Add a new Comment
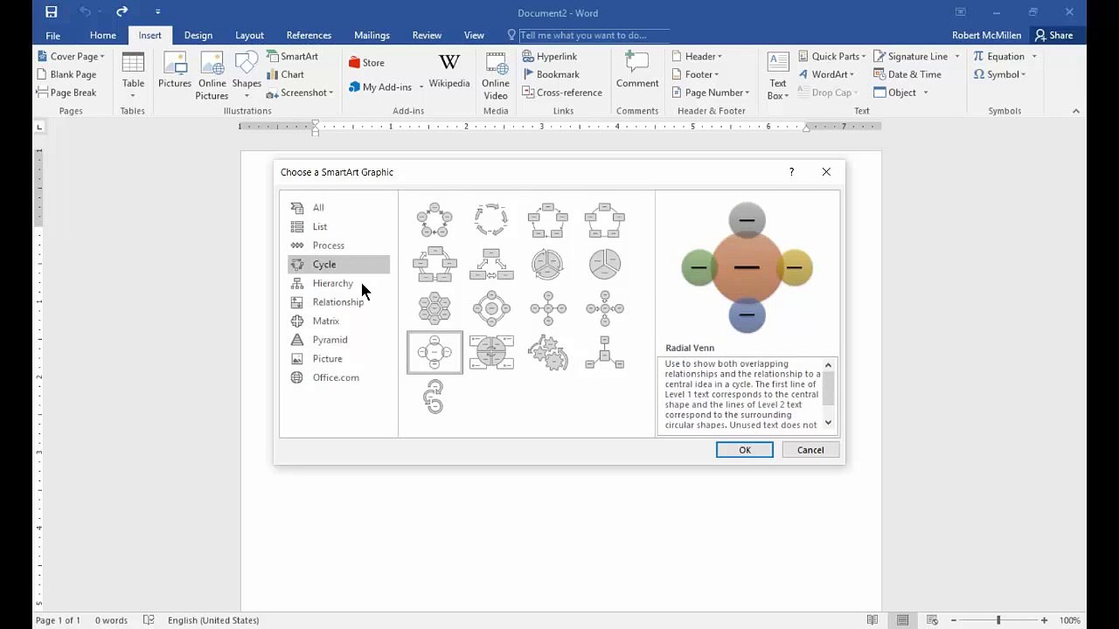Screen dimensions: 1119x629 [637, 71]
